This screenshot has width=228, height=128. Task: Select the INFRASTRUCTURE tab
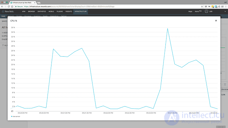click(x=80, y=11)
